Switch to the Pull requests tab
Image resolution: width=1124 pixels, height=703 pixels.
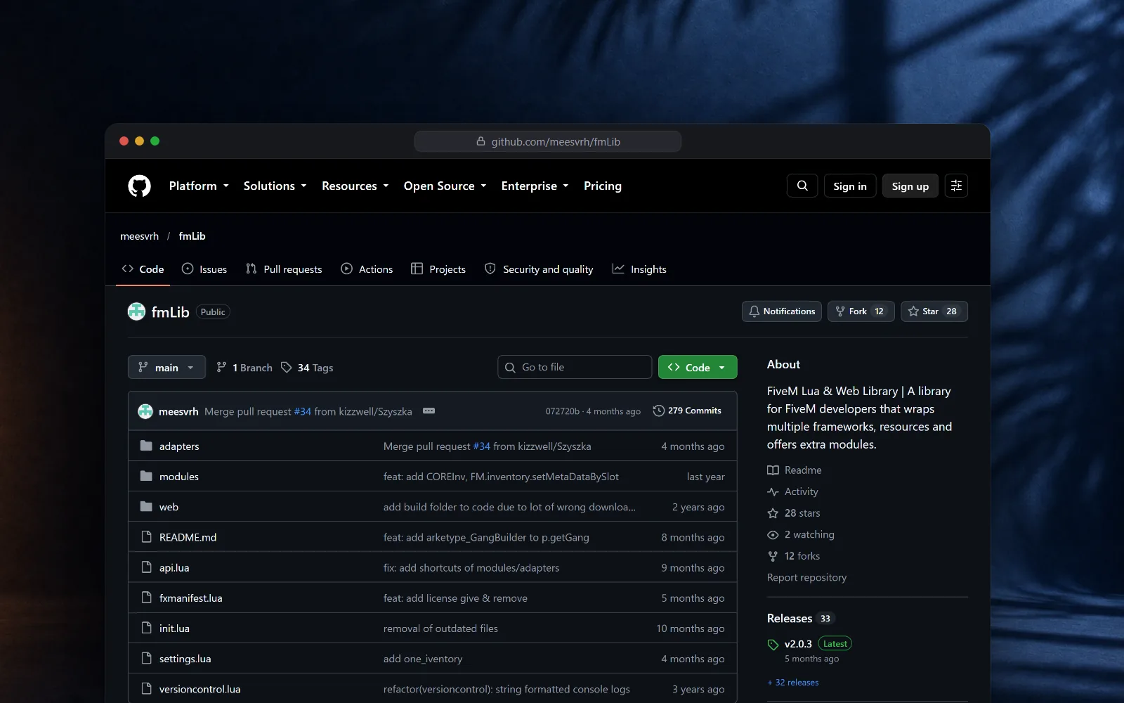point(284,269)
